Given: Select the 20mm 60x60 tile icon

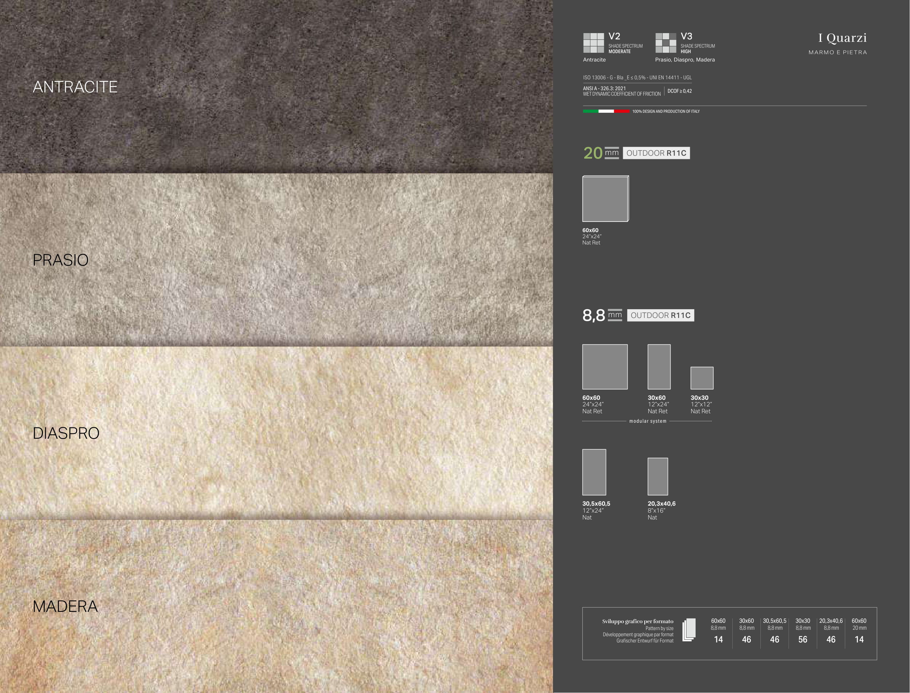Looking at the screenshot, I should coord(605,199).
